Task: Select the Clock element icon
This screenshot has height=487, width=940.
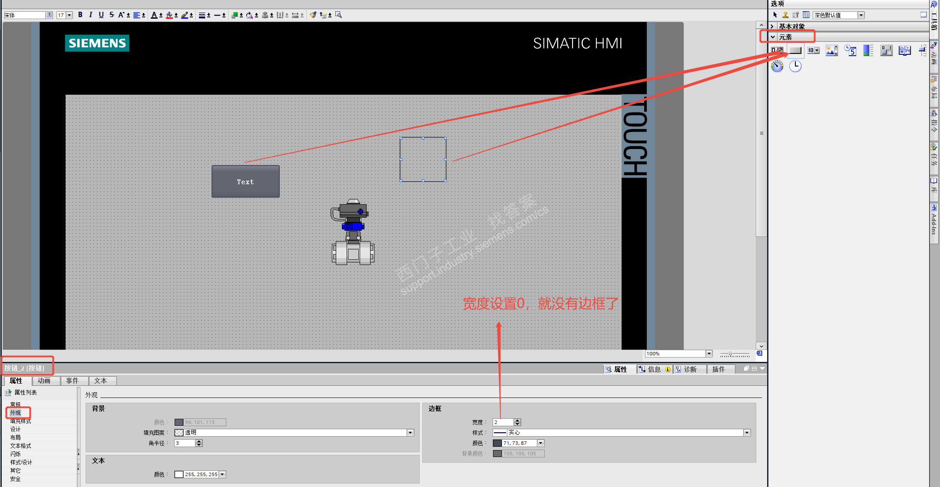Action: (x=795, y=66)
